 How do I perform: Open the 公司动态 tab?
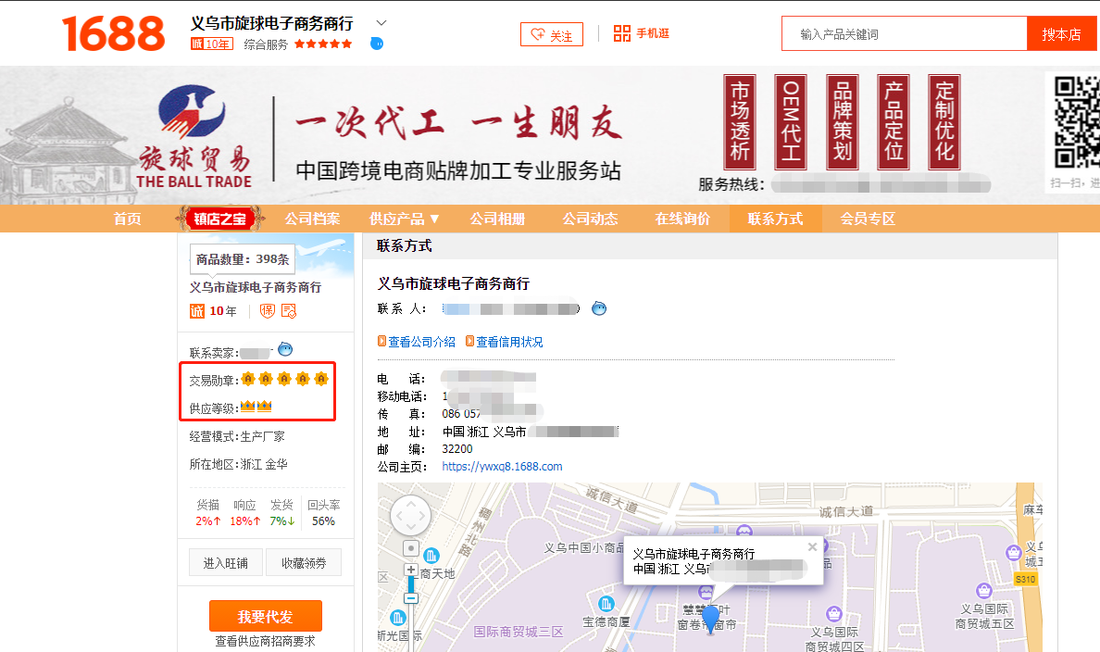590,219
